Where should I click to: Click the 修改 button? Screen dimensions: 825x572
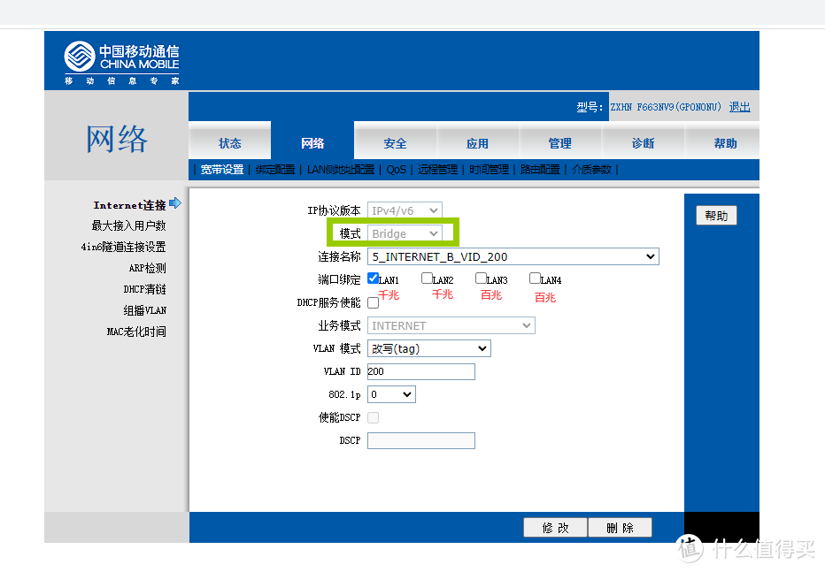coord(555,526)
